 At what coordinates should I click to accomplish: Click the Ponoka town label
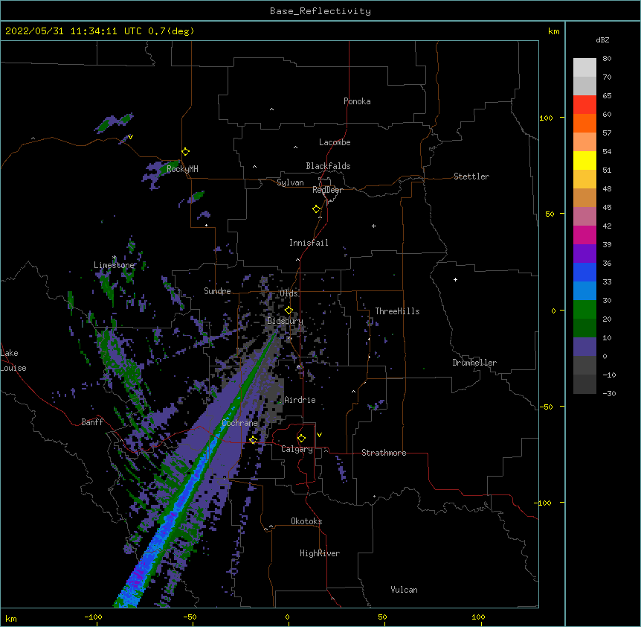(357, 101)
